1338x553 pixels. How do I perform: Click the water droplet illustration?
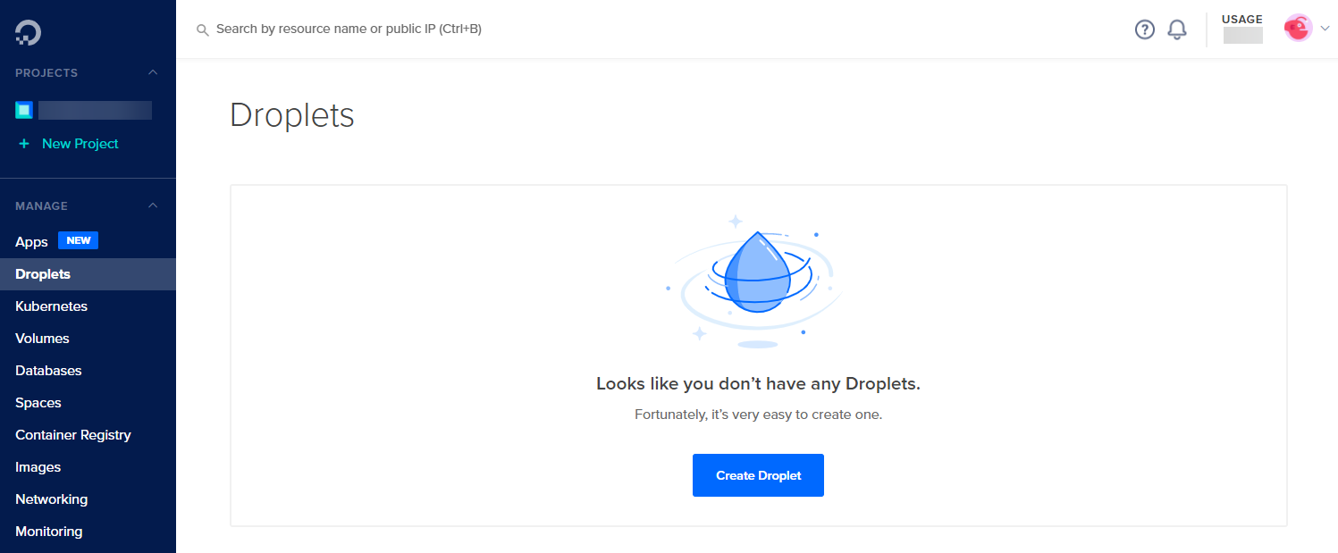[758, 273]
